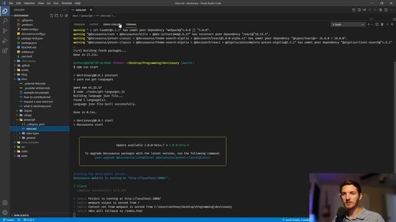
Task: Split the terminal panel
Action: point(377,25)
